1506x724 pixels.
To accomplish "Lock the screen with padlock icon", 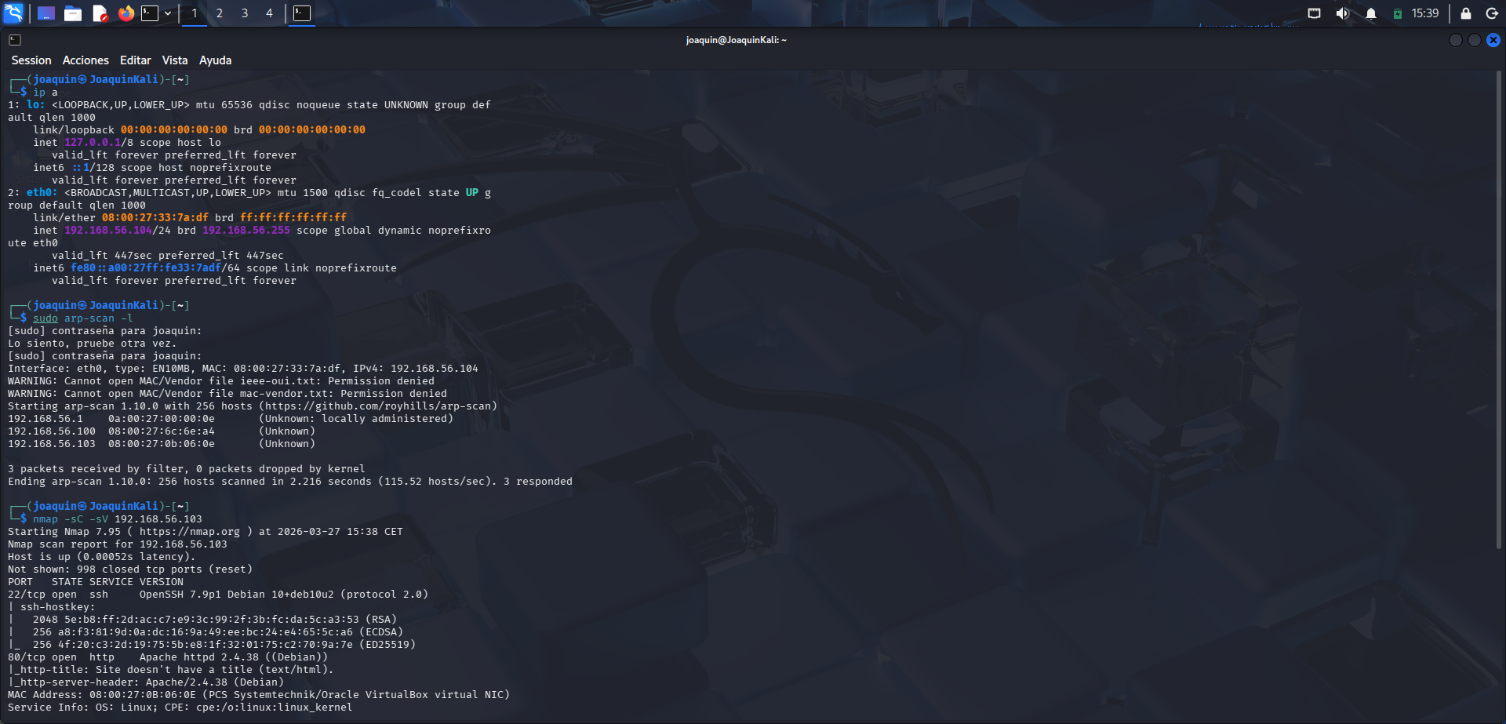I will (1465, 13).
